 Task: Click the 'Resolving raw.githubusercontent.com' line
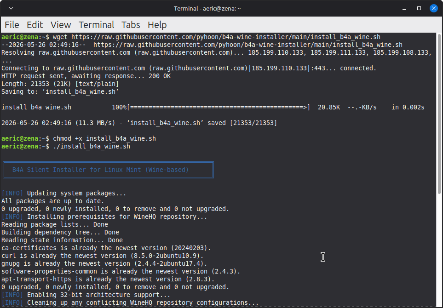point(216,53)
